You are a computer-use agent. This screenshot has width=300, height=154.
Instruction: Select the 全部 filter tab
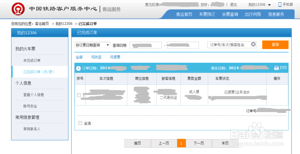pyautogui.click(x=79, y=57)
